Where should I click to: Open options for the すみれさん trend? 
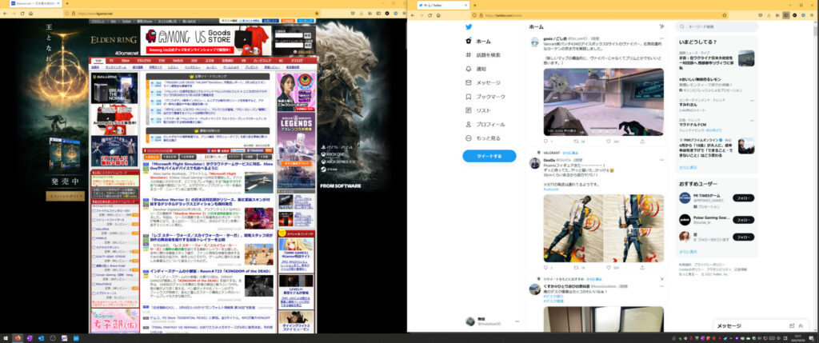(752, 100)
